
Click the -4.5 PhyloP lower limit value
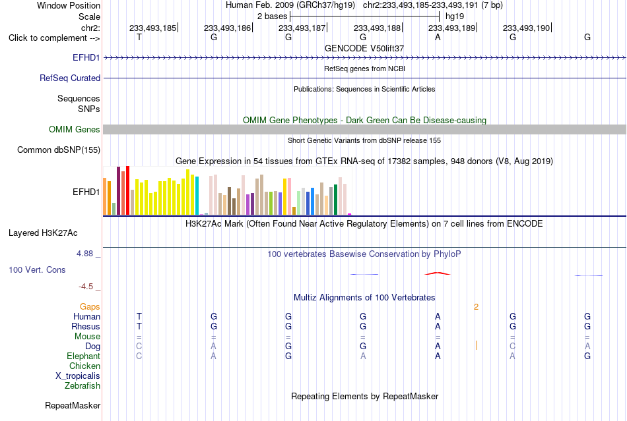pyautogui.click(x=86, y=287)
